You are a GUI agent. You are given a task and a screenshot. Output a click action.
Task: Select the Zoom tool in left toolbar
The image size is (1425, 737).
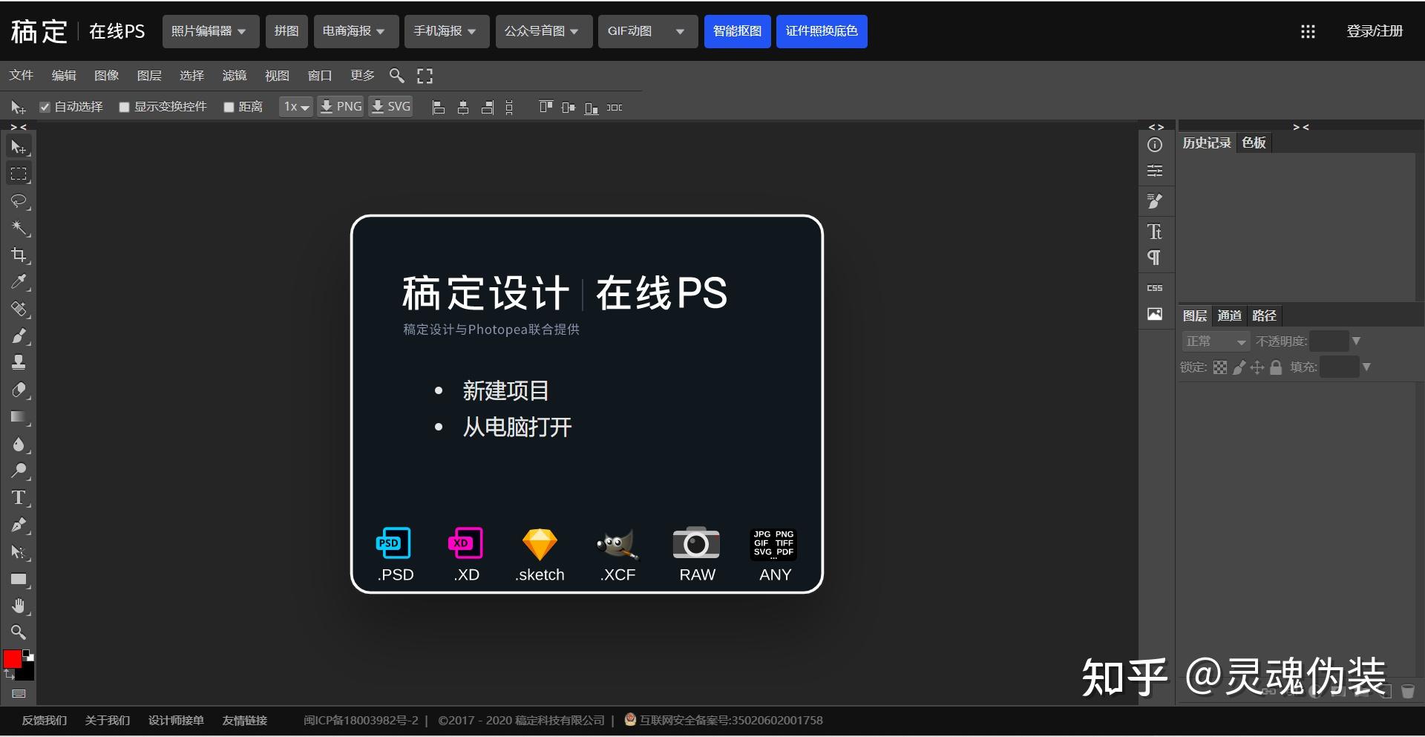coord(19,632)
